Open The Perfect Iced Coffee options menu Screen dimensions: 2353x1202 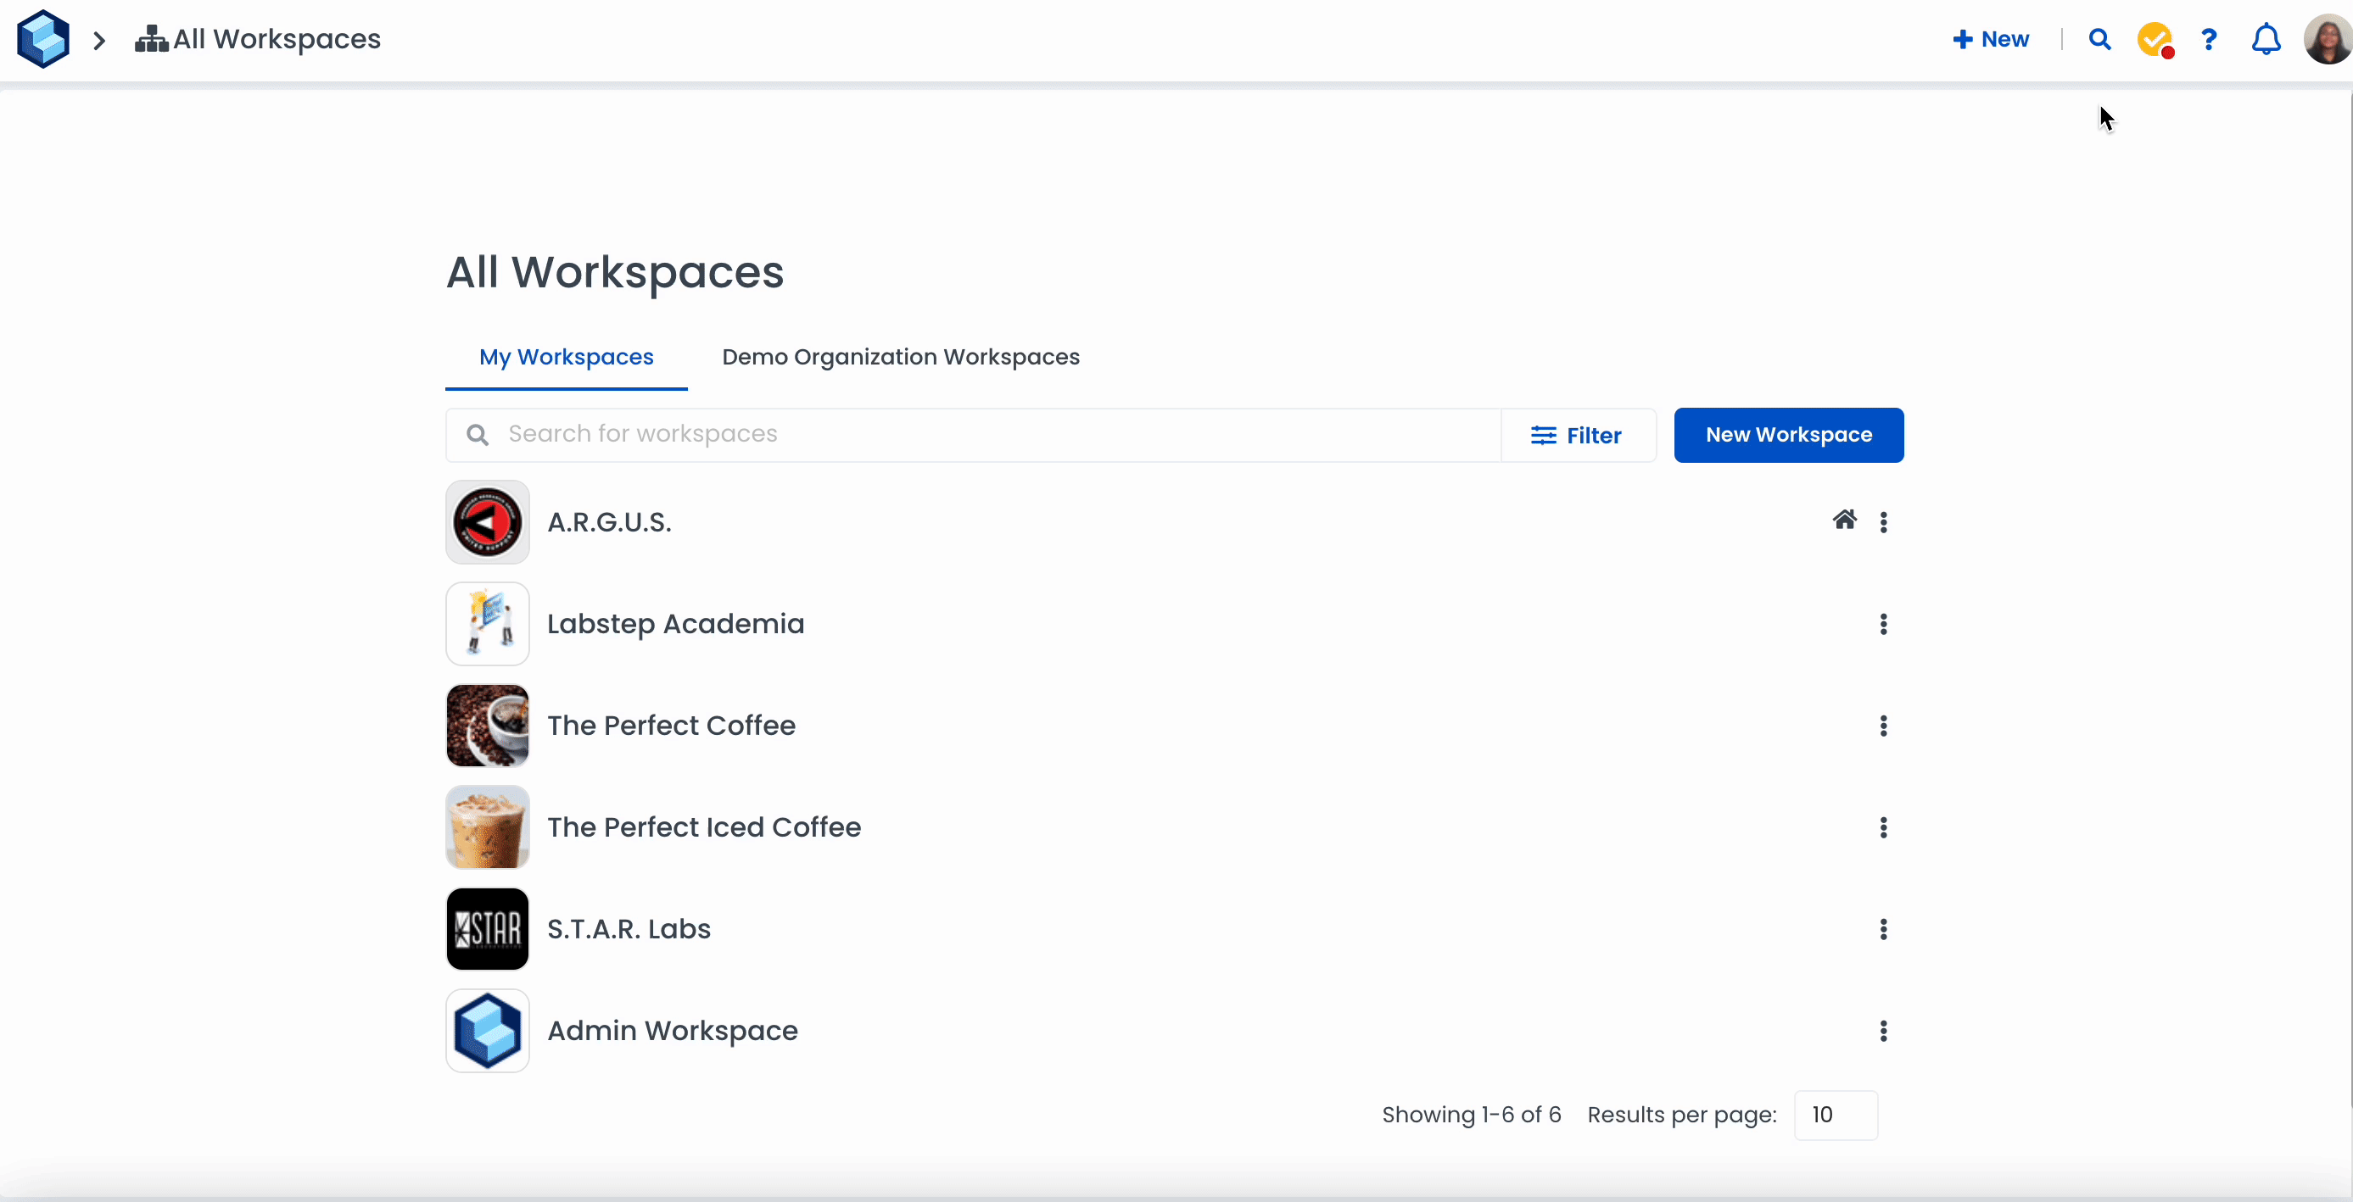click(x=1883, y=828)
